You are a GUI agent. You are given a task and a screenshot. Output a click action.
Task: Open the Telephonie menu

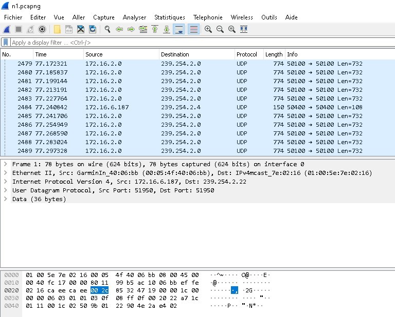pyautogui.click(x=208, y=17)
